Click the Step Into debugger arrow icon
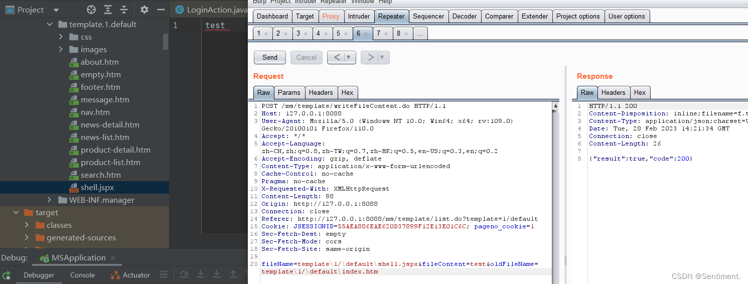 [217, 274]
